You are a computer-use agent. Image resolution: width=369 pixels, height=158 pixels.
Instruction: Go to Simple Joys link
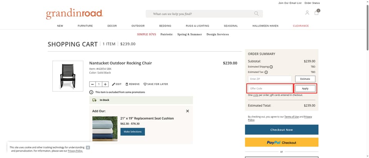tap(146, 34)
